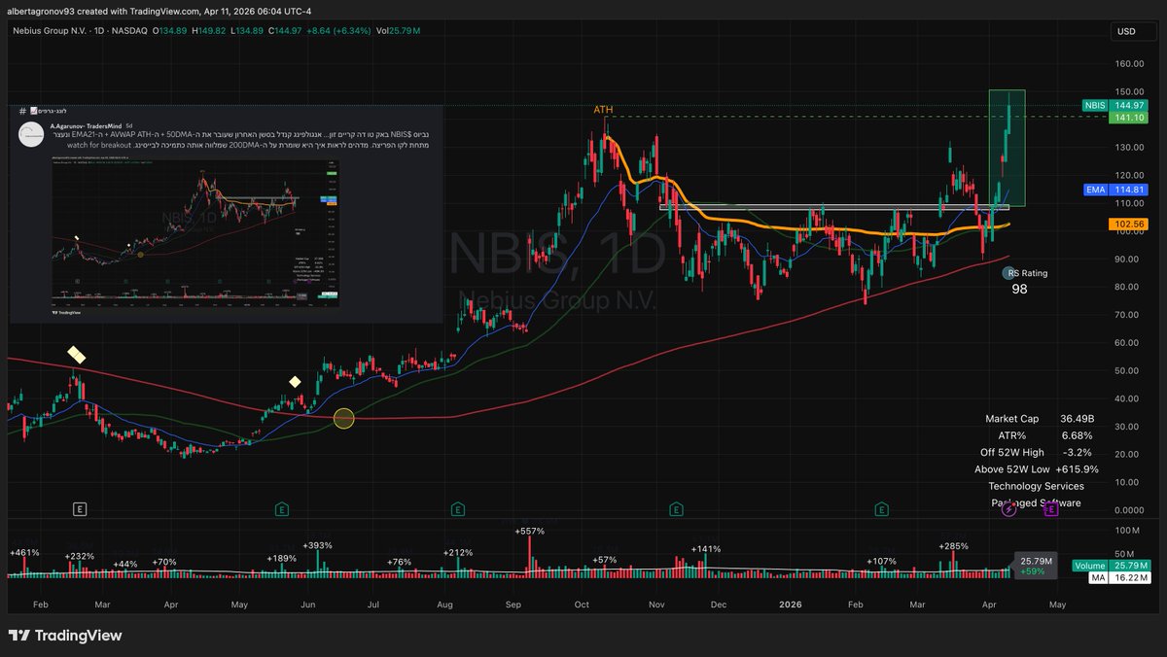Click the RS Rating value 98

1019,289
